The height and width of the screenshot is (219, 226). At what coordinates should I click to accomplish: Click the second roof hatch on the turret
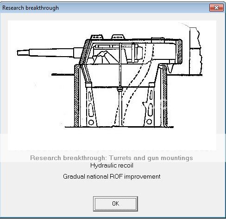tap(118, 37)
